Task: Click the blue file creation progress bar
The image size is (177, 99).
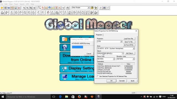Action: [77, 47]
